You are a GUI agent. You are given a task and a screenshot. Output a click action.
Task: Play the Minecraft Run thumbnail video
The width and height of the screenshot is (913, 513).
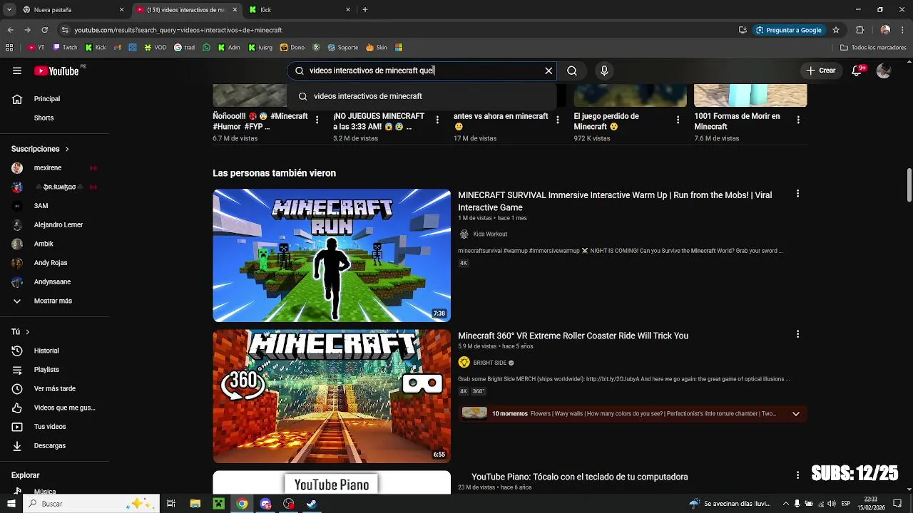(332, 255)
